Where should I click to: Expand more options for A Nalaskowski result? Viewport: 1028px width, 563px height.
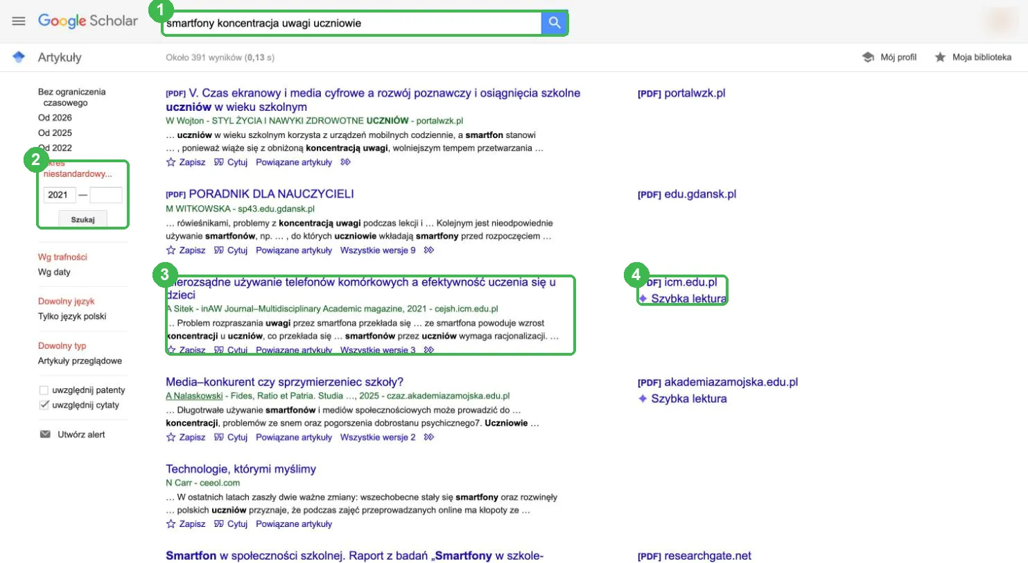429,438
